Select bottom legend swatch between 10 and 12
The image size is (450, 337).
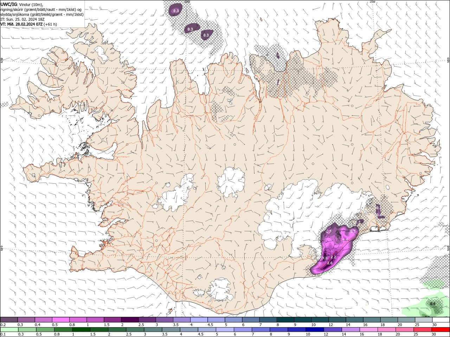[315, 330]
